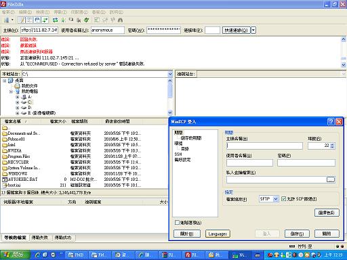Click the host name field in WinSCP login
Image resolution: width=347 pixels, height=260 pixels.
(x=264, y=146)
